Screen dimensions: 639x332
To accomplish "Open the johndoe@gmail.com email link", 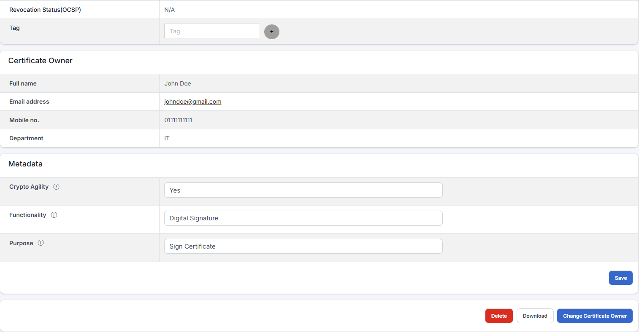I will 192,102.
